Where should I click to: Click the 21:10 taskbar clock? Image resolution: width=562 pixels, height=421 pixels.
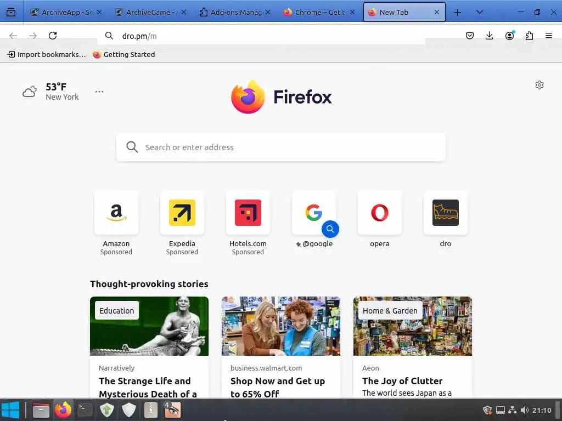pyautogui.click(x=542, y=410)
